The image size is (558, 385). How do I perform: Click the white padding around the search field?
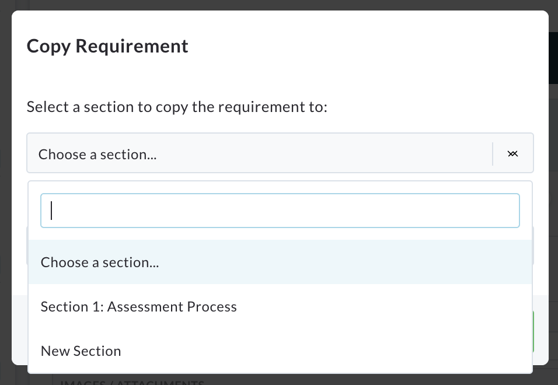pos(280,234)
